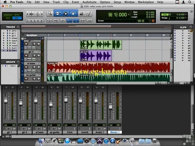Click Sigma icon on Master 1 strip
195x146 pixels.
[x=120, y=129]
